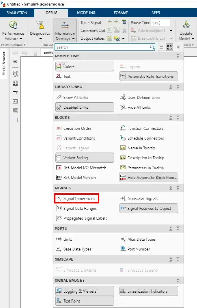Screen dimensions: 197x308
Task: Open the Simulation ribbon tab
Action: 17,12
